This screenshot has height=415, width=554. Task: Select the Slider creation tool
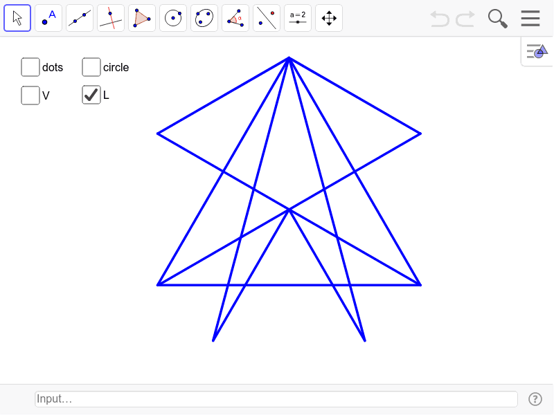coord(297,17)
